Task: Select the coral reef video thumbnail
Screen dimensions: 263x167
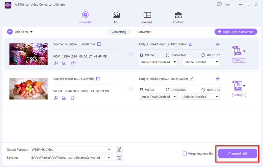Action: (29, 54)
